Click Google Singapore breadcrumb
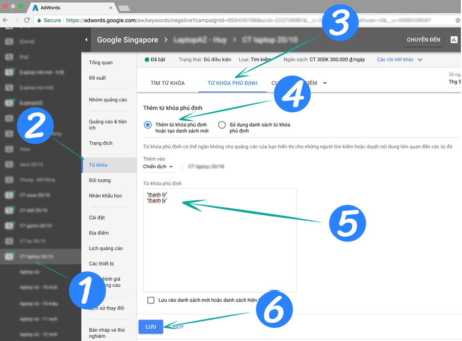This screenshot has height=341, width=462. point(127,40)
